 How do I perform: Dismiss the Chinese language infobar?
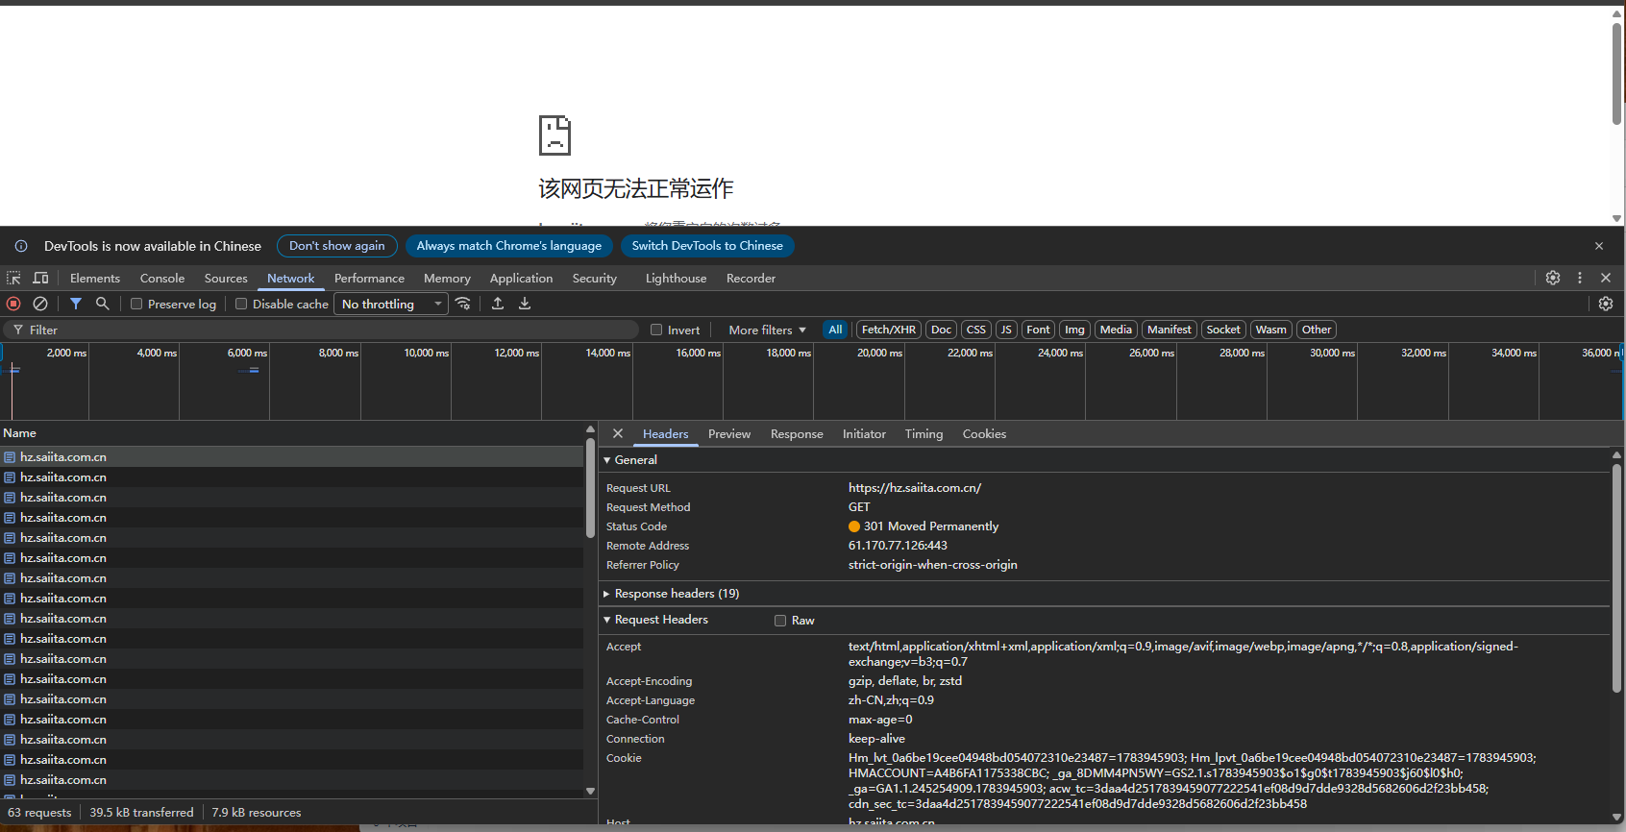coord(1599,246)
